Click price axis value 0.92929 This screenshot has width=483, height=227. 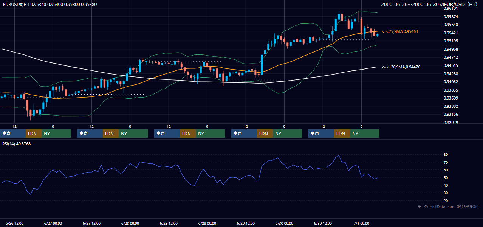pyautogui.click(x=452, y=123)
